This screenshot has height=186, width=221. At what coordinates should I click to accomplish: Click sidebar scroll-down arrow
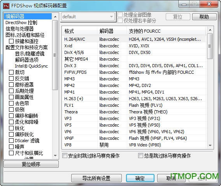pyautogui.click(x=55, y=156)
